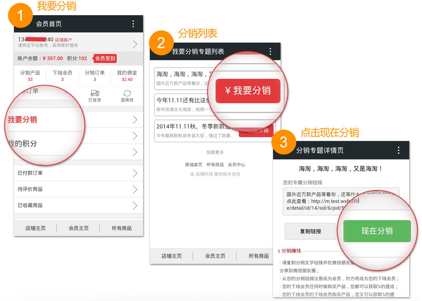View 分销产品 count of 33
This screenshot has width=422, height=301.
click(30, 76)
